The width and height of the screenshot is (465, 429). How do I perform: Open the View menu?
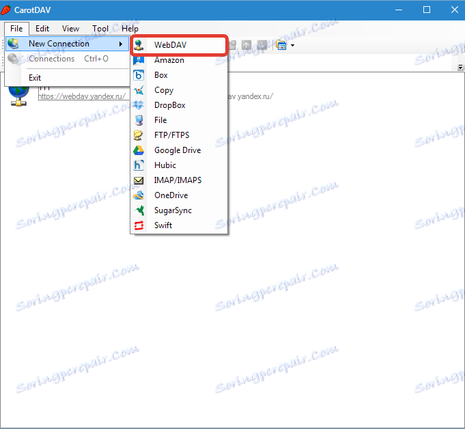70,29
